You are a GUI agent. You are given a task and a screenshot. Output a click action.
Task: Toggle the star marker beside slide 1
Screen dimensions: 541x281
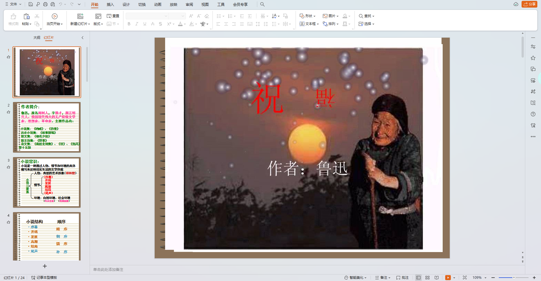(x=8, y=57)
